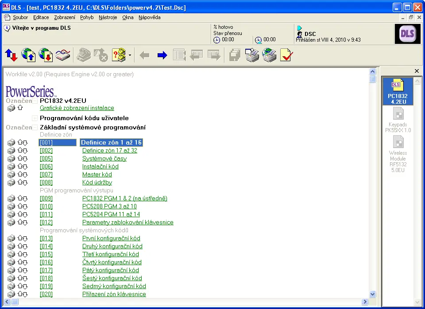
Task: Open the Definice zón 17 až 32 link
Action: click(x=110, y=150)
